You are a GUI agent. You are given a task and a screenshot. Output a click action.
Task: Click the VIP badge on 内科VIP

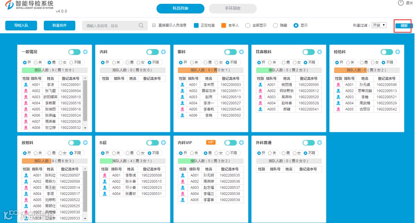pyautogui.click(x=211, y=142)
